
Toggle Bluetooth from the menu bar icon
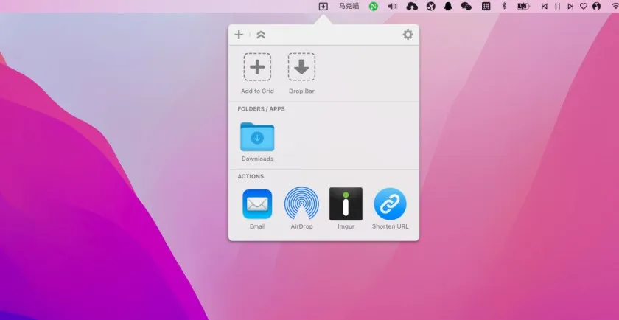505,6
